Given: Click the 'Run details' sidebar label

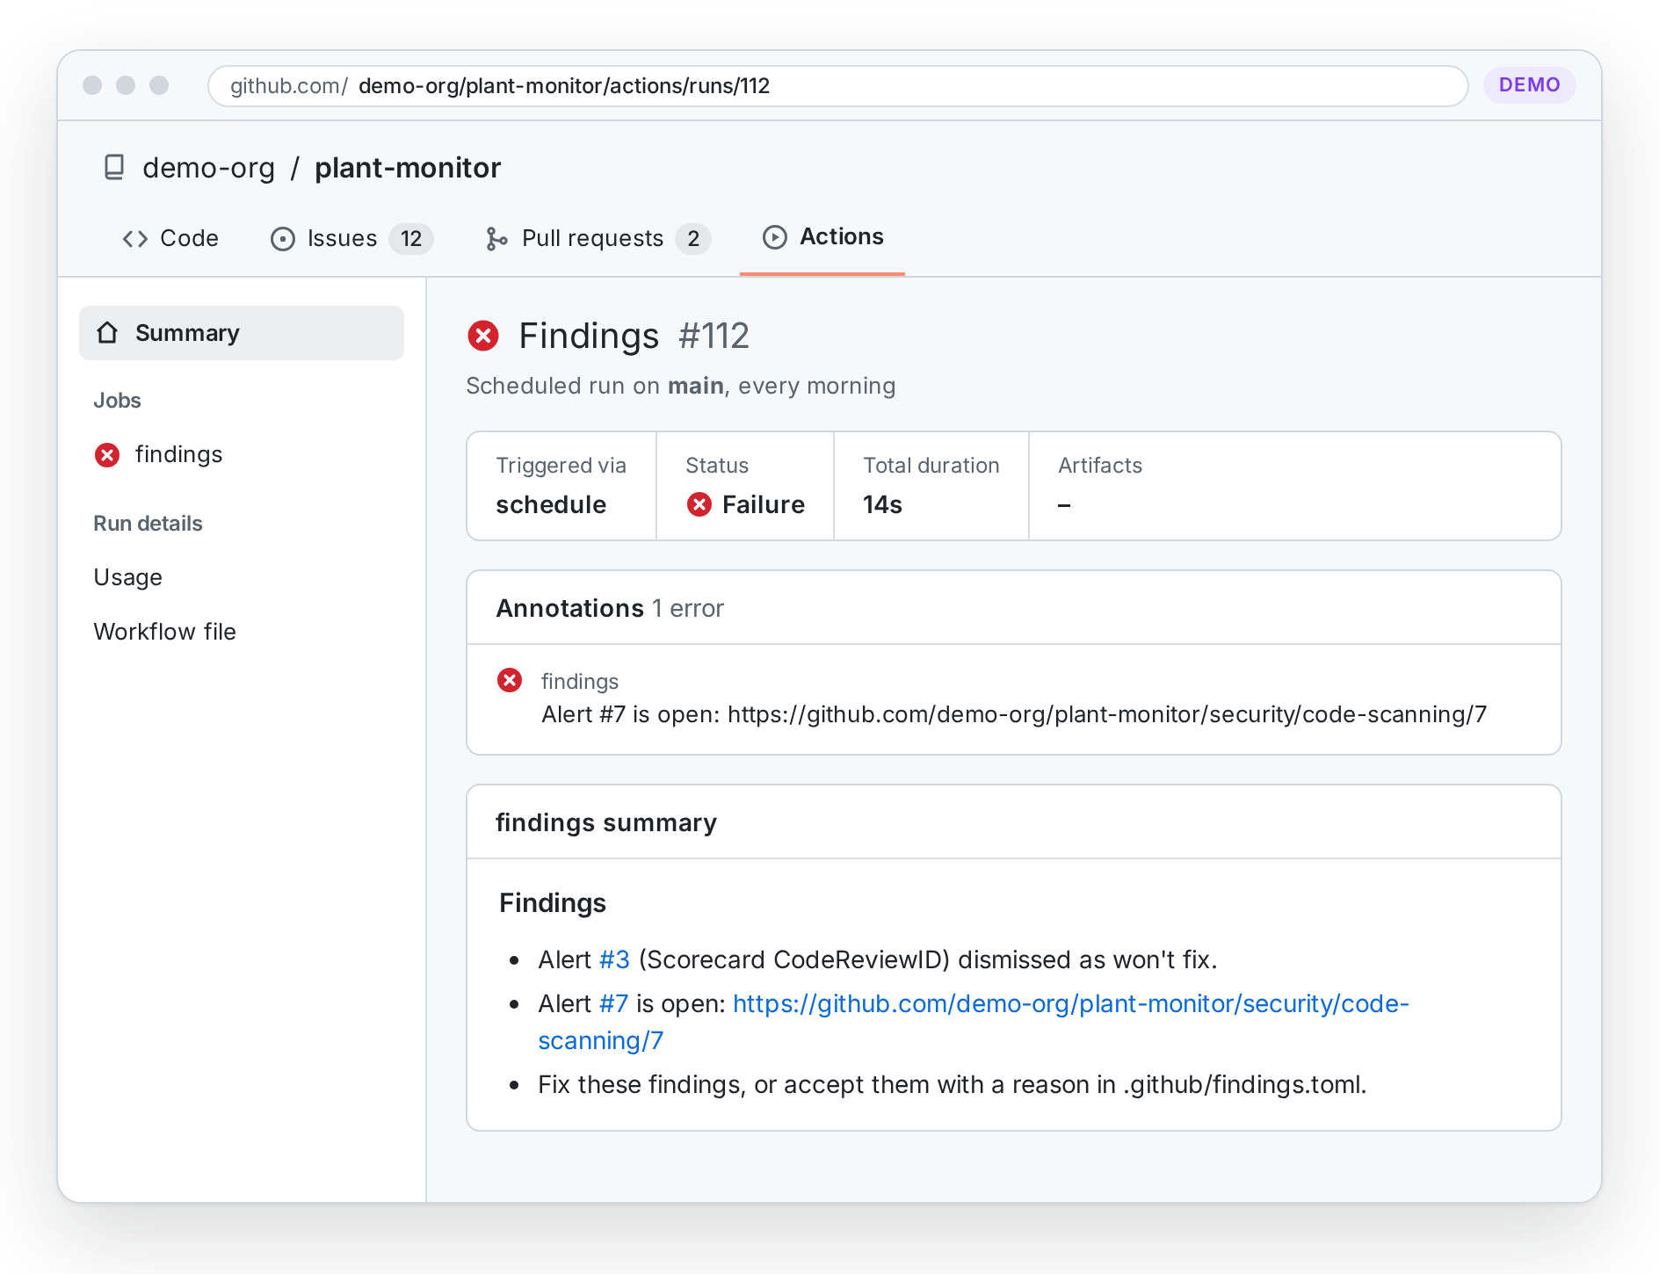Looking at the screenshot, I should tap(148, 524).
